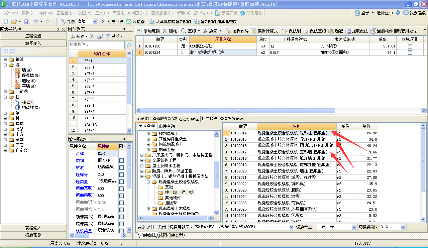
Task: Open the 查询 dropdown in quota toolbar
Action: point(199,31)
